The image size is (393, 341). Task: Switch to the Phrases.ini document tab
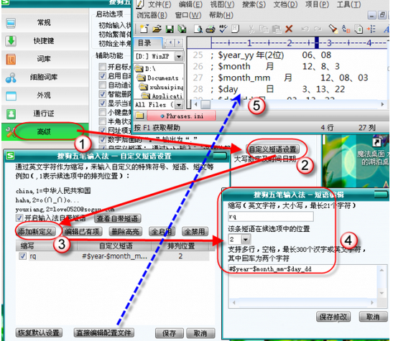point(182,116)
